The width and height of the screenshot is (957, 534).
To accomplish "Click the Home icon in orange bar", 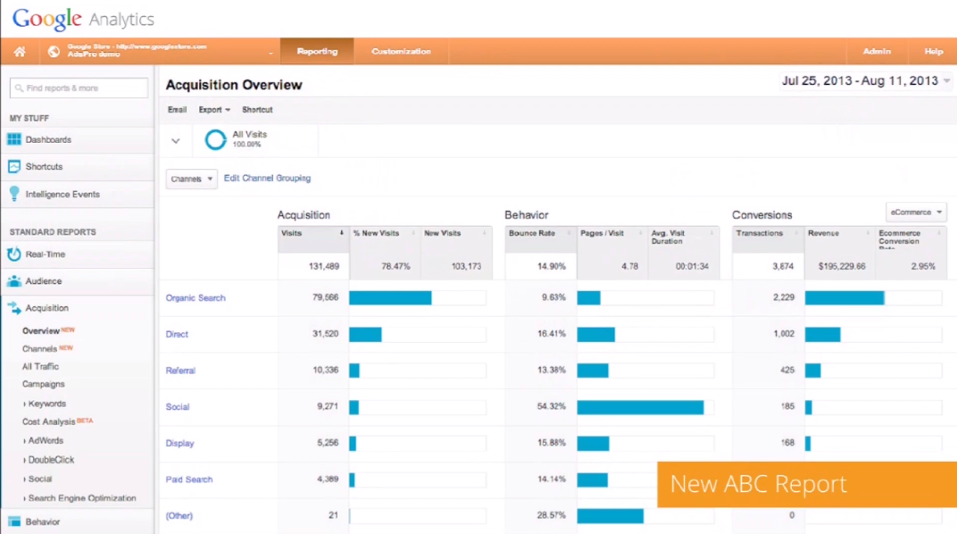I will click(19, 52).
